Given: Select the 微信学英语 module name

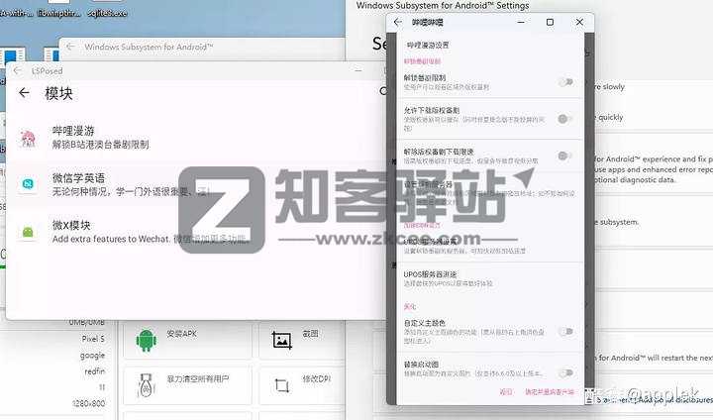Looking at the screenshot, I should [78, 177].
